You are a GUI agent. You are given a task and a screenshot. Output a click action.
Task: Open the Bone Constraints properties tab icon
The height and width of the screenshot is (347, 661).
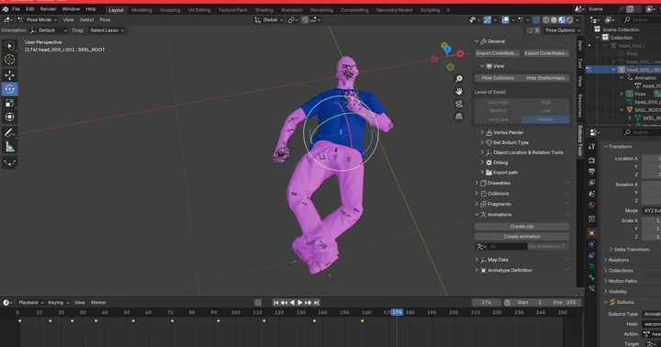[x=592, y=288]
